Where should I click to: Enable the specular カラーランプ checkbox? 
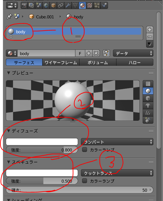tap(84, 181)
